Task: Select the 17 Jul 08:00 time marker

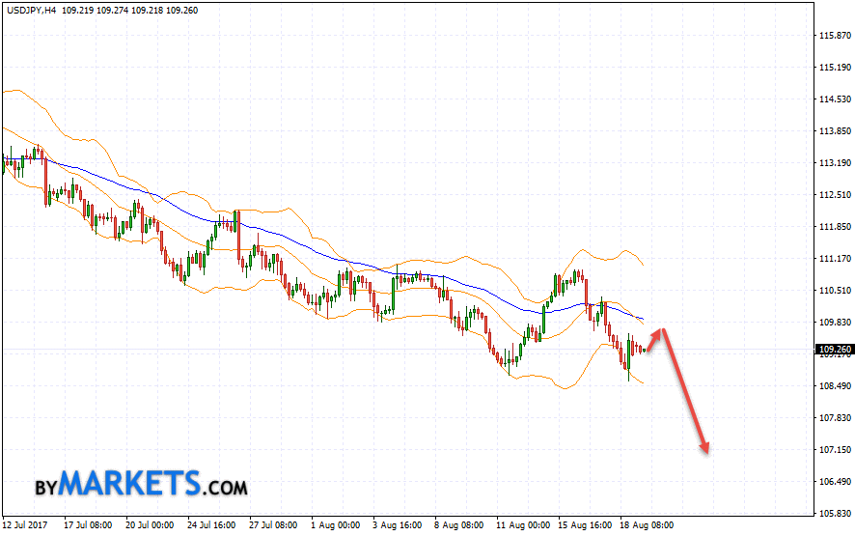Action: pyautogui.click(x=89, y=525)
